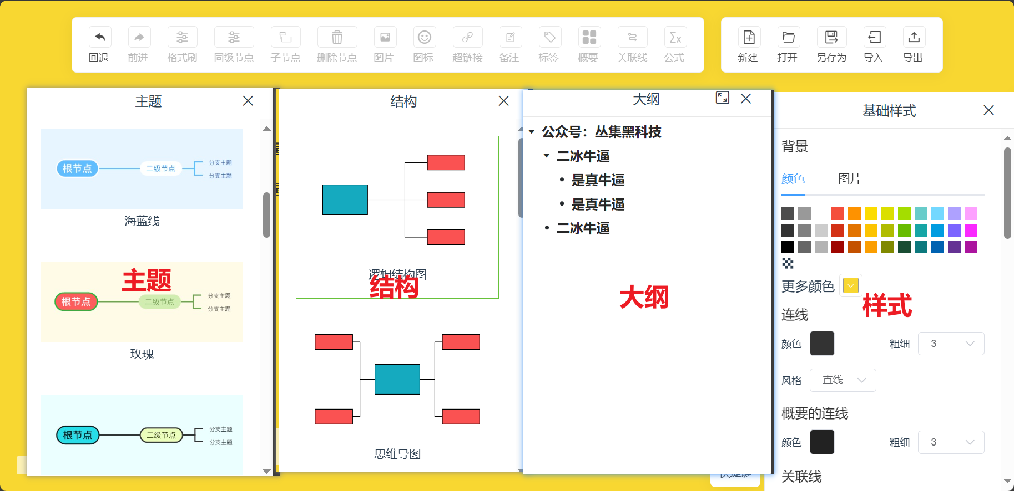Insert a 概要 summary
Viewport: 1014px width, 491px height.
[589, 37]
